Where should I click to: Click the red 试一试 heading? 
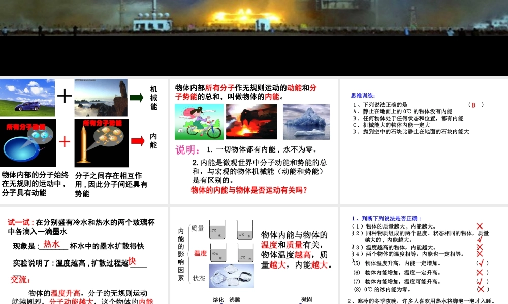[x=21, y=222]
